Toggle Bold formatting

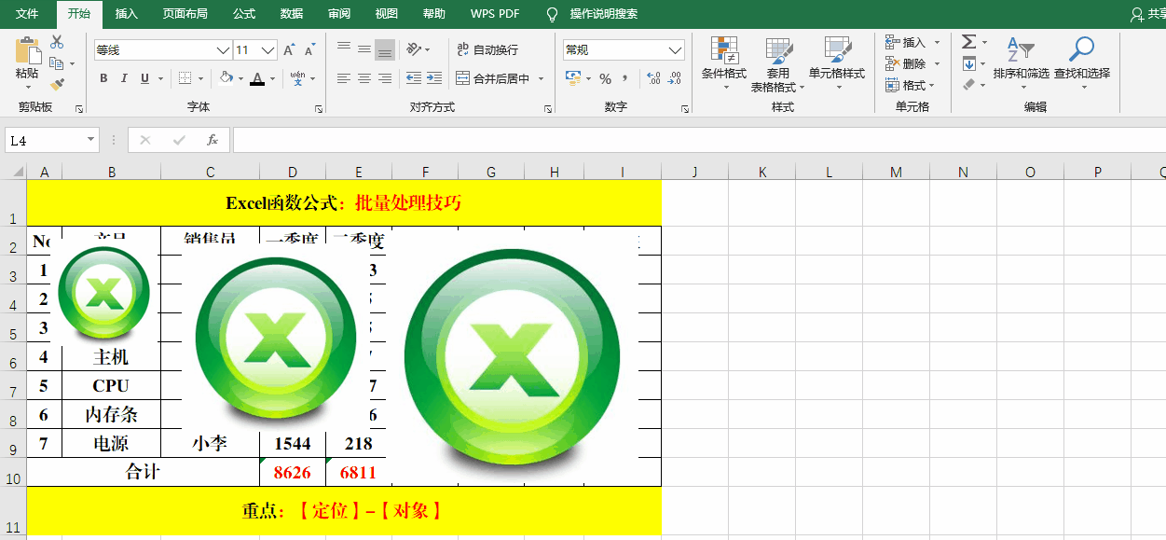click(103, 78)
